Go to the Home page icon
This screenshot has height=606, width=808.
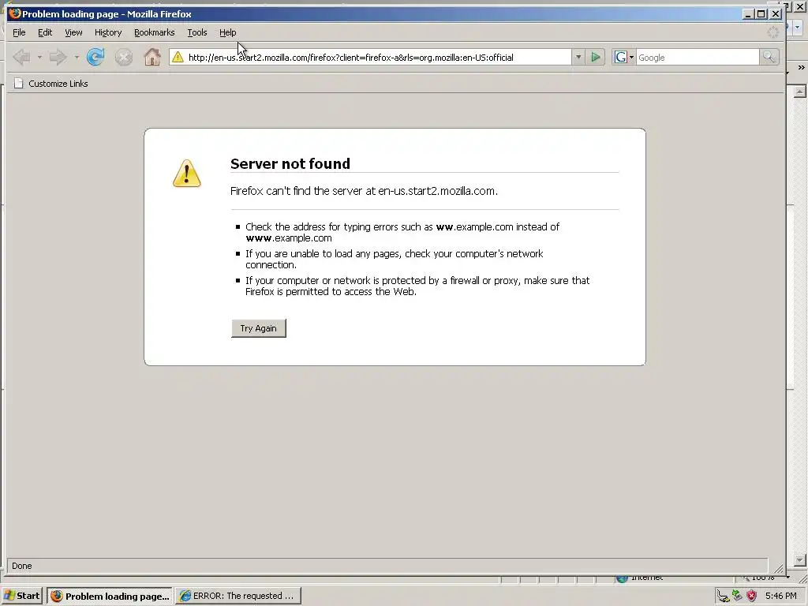point(152,57)
